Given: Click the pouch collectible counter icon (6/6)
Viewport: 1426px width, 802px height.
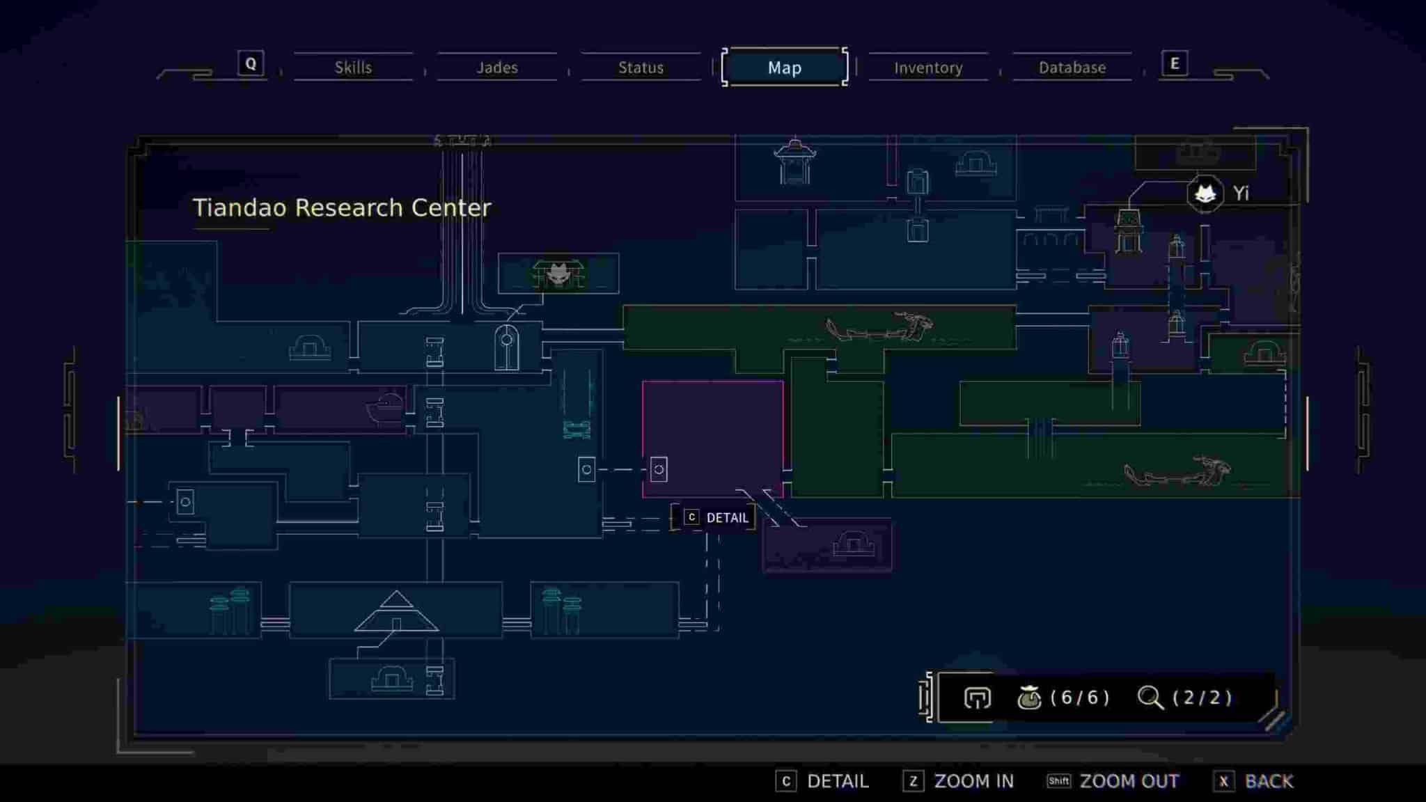Looking at the screenshot, I should 1029,697.
